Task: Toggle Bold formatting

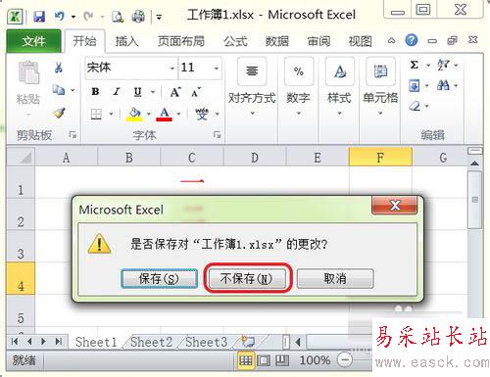Action: click(x=95, y=92)
